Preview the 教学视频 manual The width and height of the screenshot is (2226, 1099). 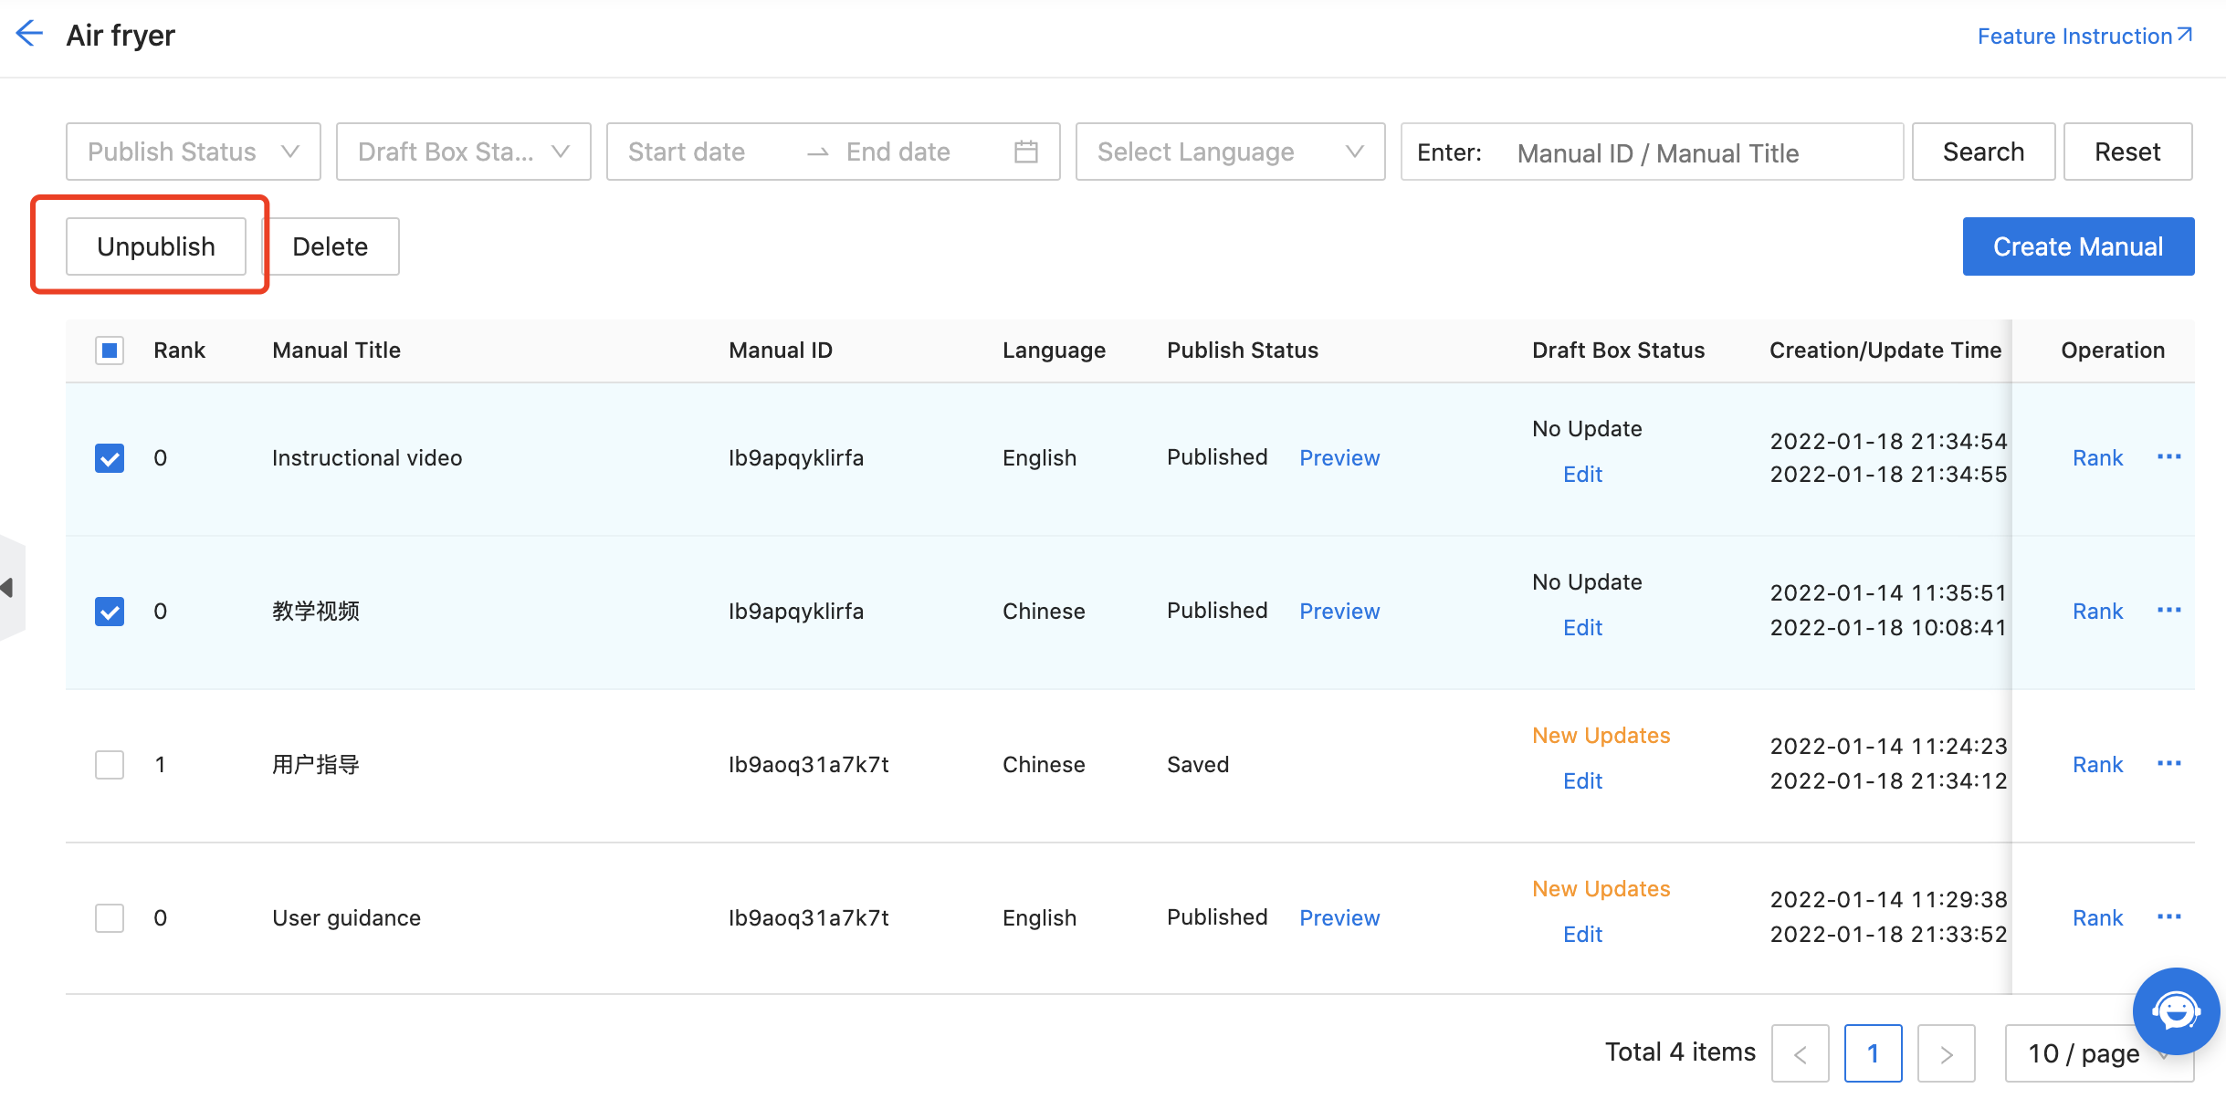(x=1339, y=611)
